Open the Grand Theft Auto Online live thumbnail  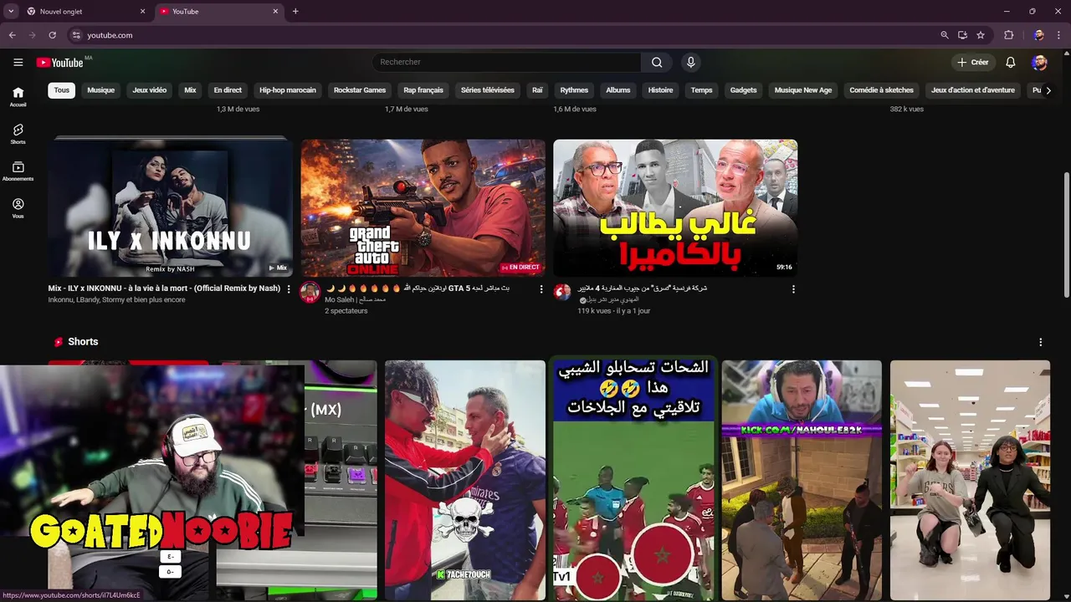pos(423,208)
